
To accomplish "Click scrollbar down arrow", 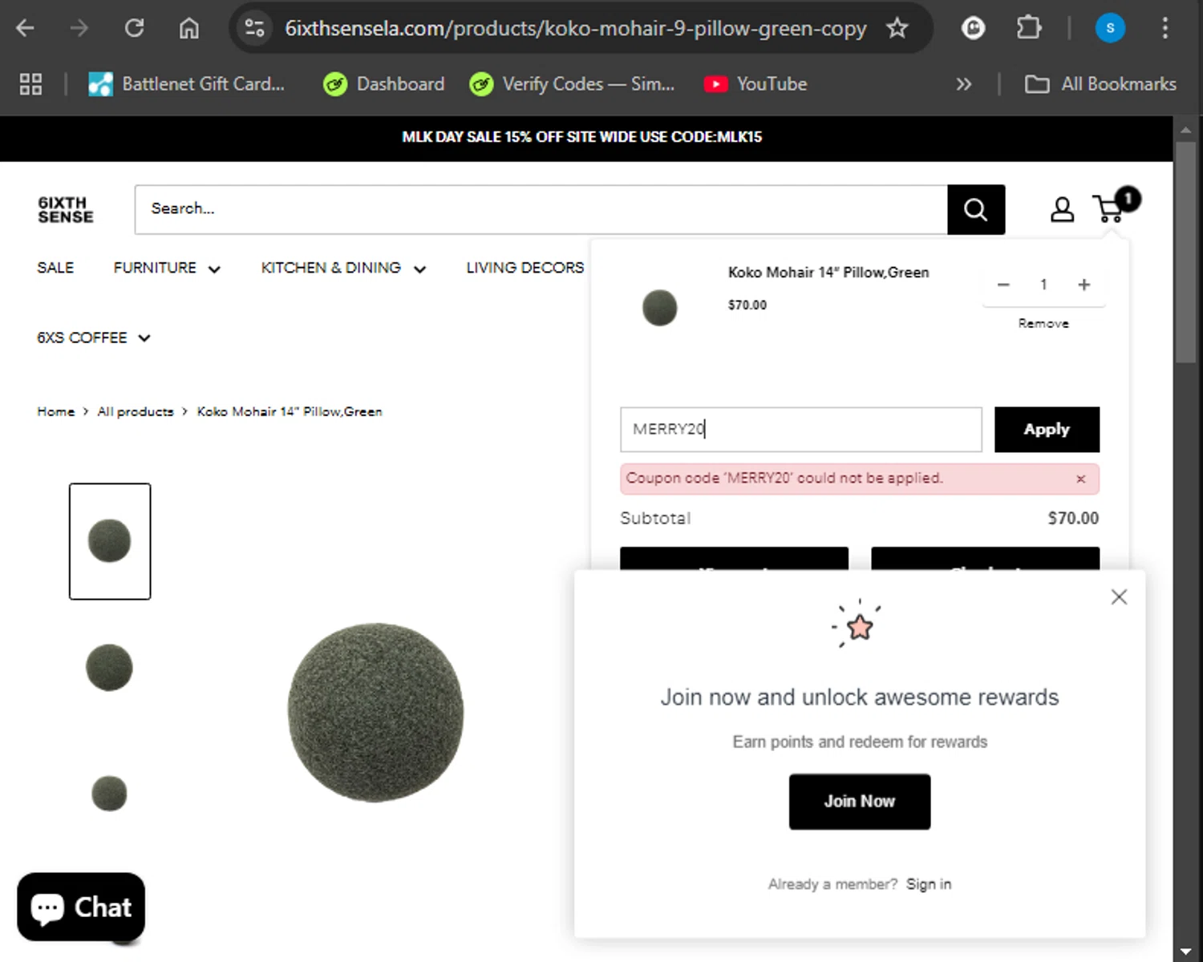I will tap(1186, 952).
